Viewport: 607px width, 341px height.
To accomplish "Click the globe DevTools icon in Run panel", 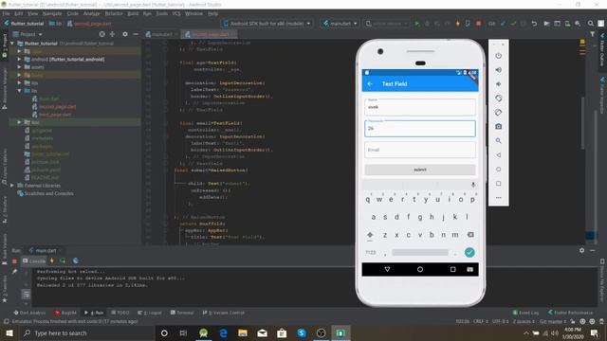I will coord(76,261).
